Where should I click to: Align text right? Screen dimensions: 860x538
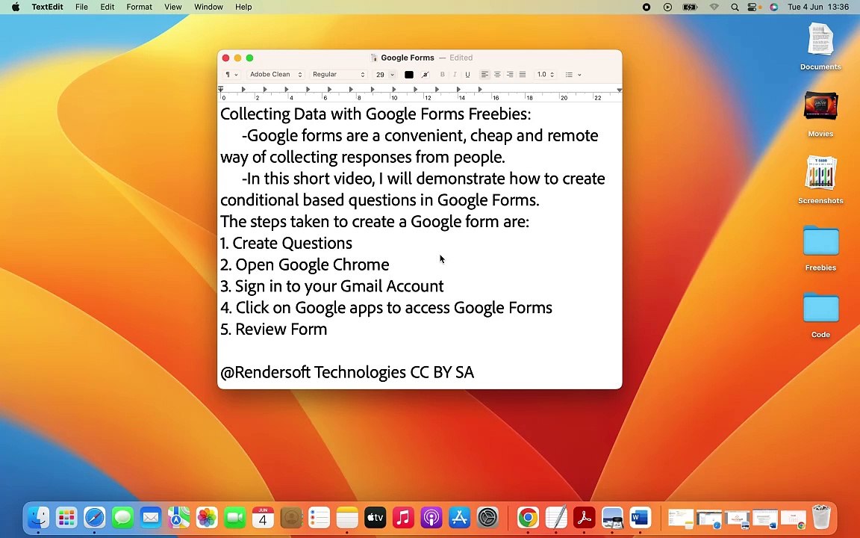click(510, 75)
